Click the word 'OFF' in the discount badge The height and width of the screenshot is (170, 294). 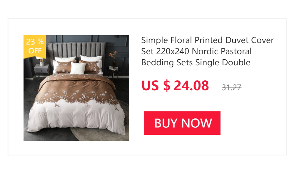click(35, 51)
